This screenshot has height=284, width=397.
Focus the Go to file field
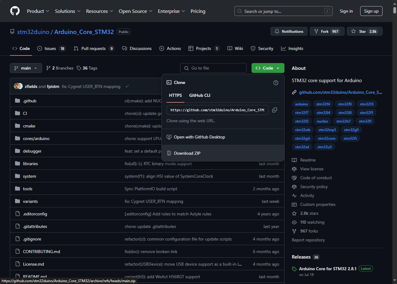(213, 68)
